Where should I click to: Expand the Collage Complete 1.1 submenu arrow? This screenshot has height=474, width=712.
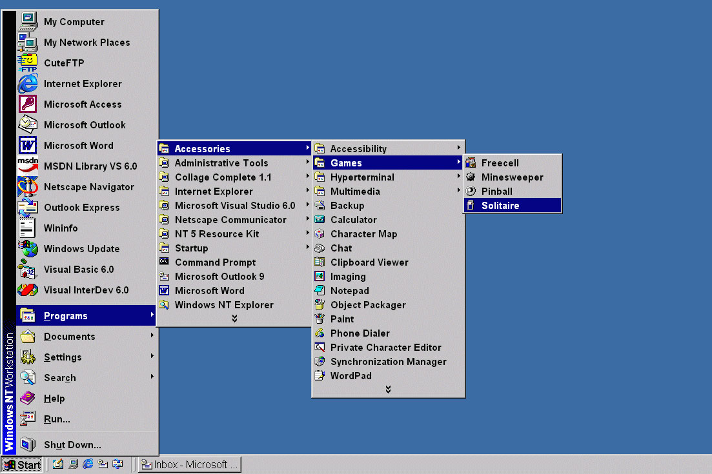[307, 176]
